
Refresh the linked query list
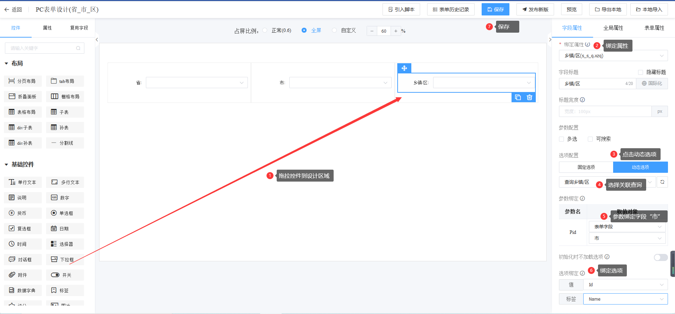point(662,182)
